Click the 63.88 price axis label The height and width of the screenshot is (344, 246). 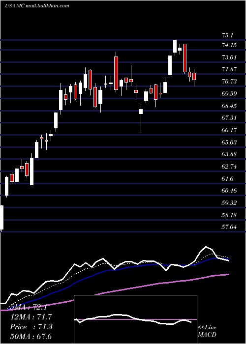pos(229,154)
